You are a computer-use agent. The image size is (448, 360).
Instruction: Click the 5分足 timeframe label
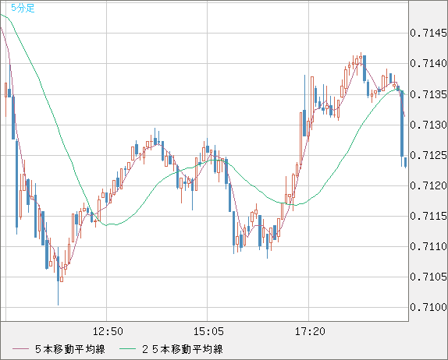(23, 8)
